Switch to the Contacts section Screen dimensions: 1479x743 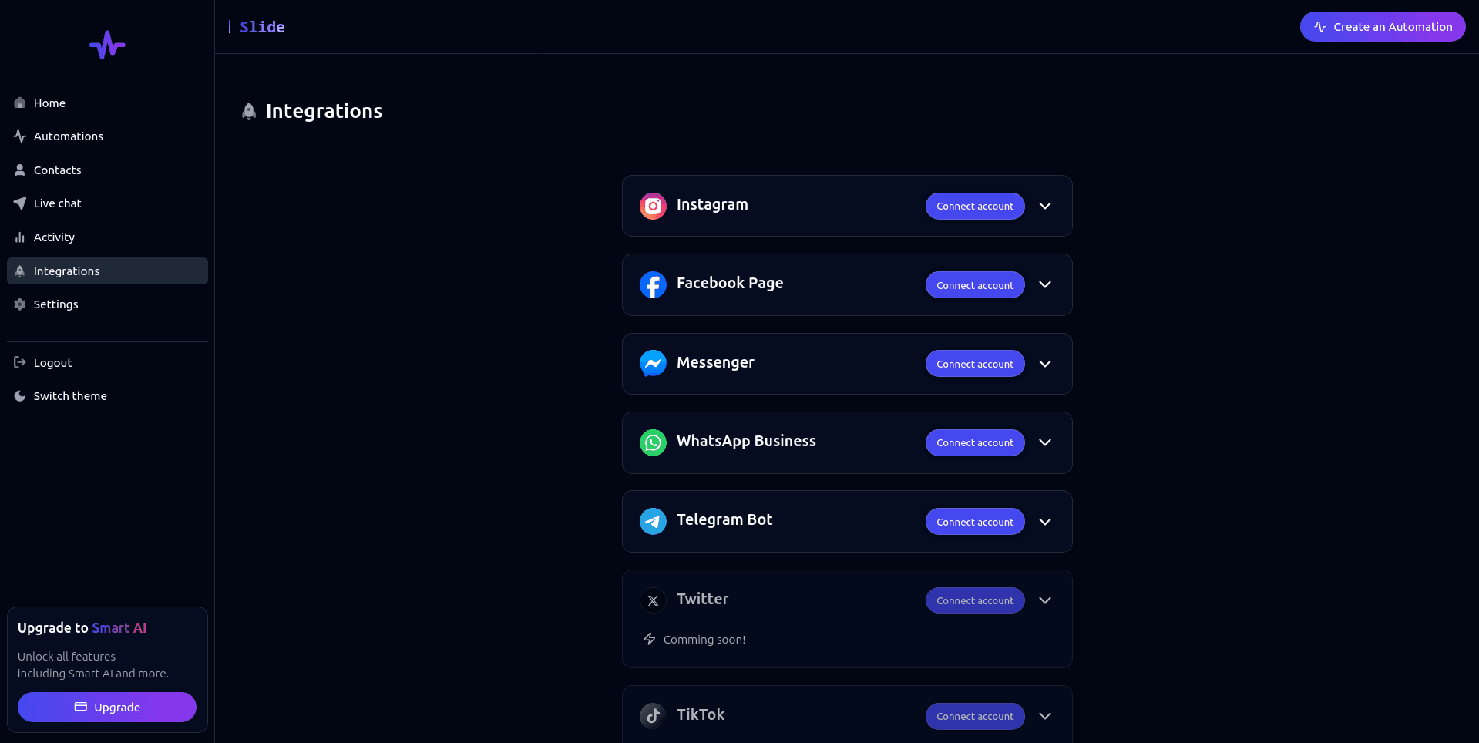pos(57,170)
